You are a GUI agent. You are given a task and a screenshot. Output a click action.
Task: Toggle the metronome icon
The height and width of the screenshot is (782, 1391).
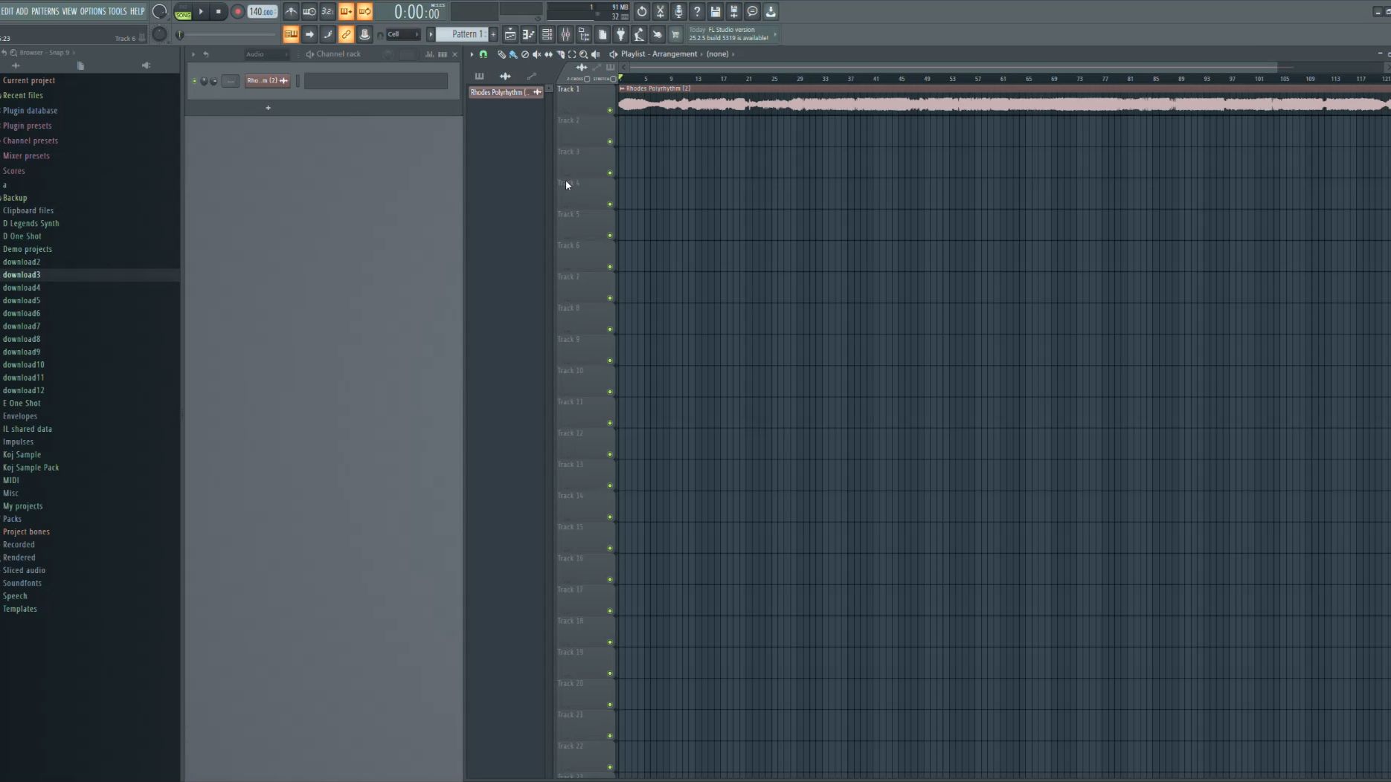tap(291, 11)
